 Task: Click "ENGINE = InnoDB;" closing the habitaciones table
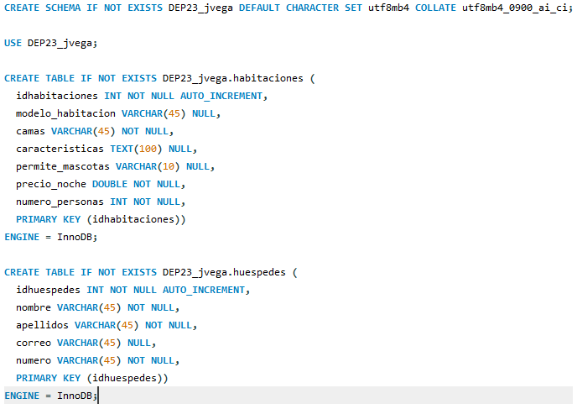[51, 237]
